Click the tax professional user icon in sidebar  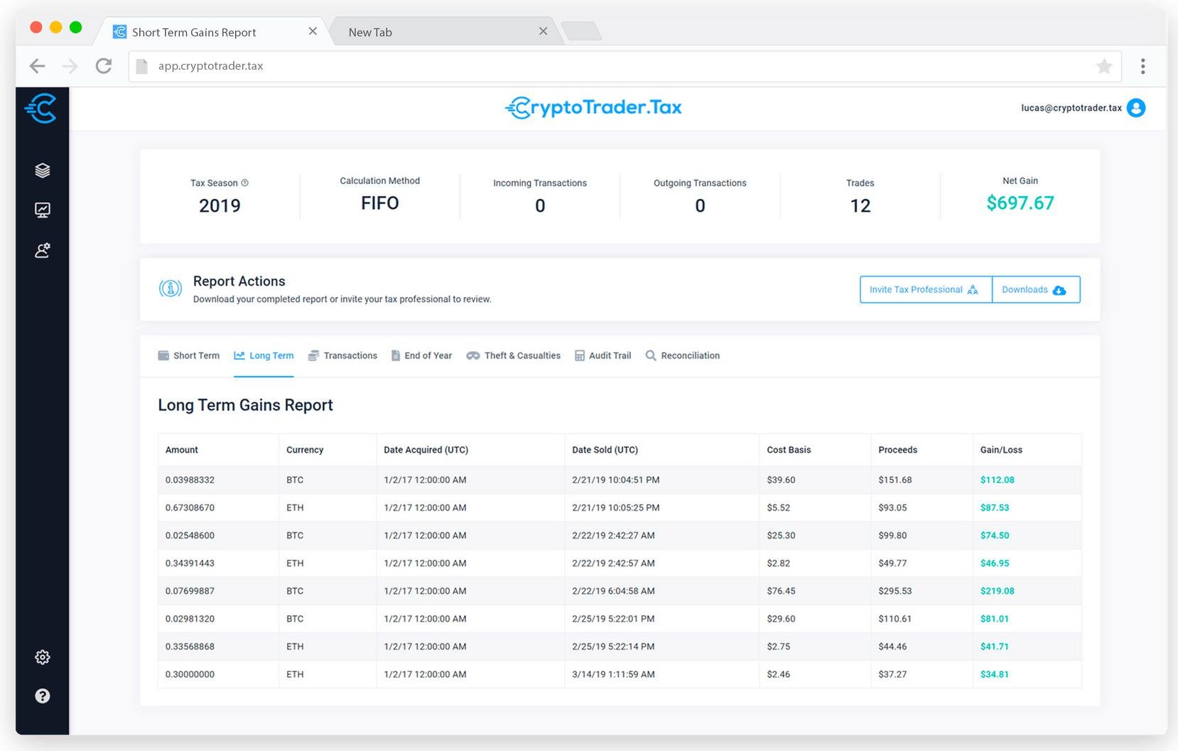pyautogui.click(x=43, y=251)
